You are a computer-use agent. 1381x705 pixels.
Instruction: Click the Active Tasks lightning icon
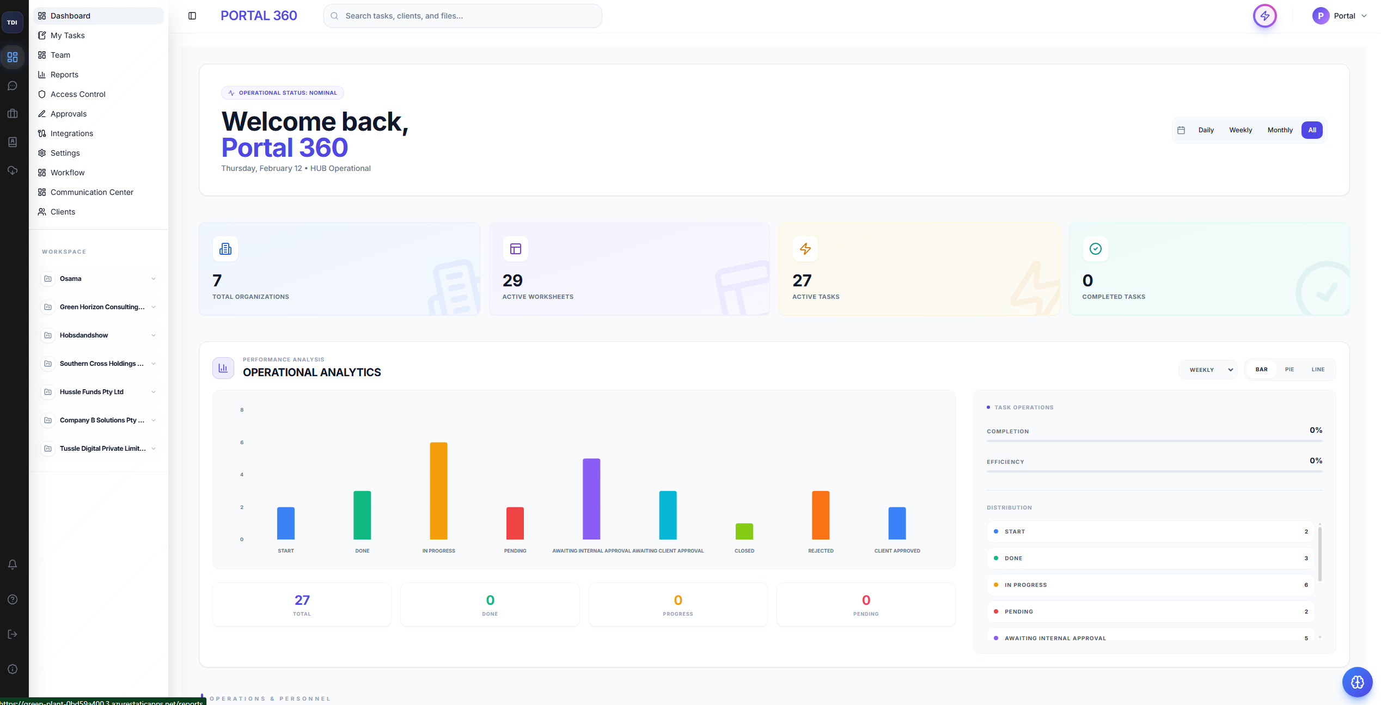point(805,249)
